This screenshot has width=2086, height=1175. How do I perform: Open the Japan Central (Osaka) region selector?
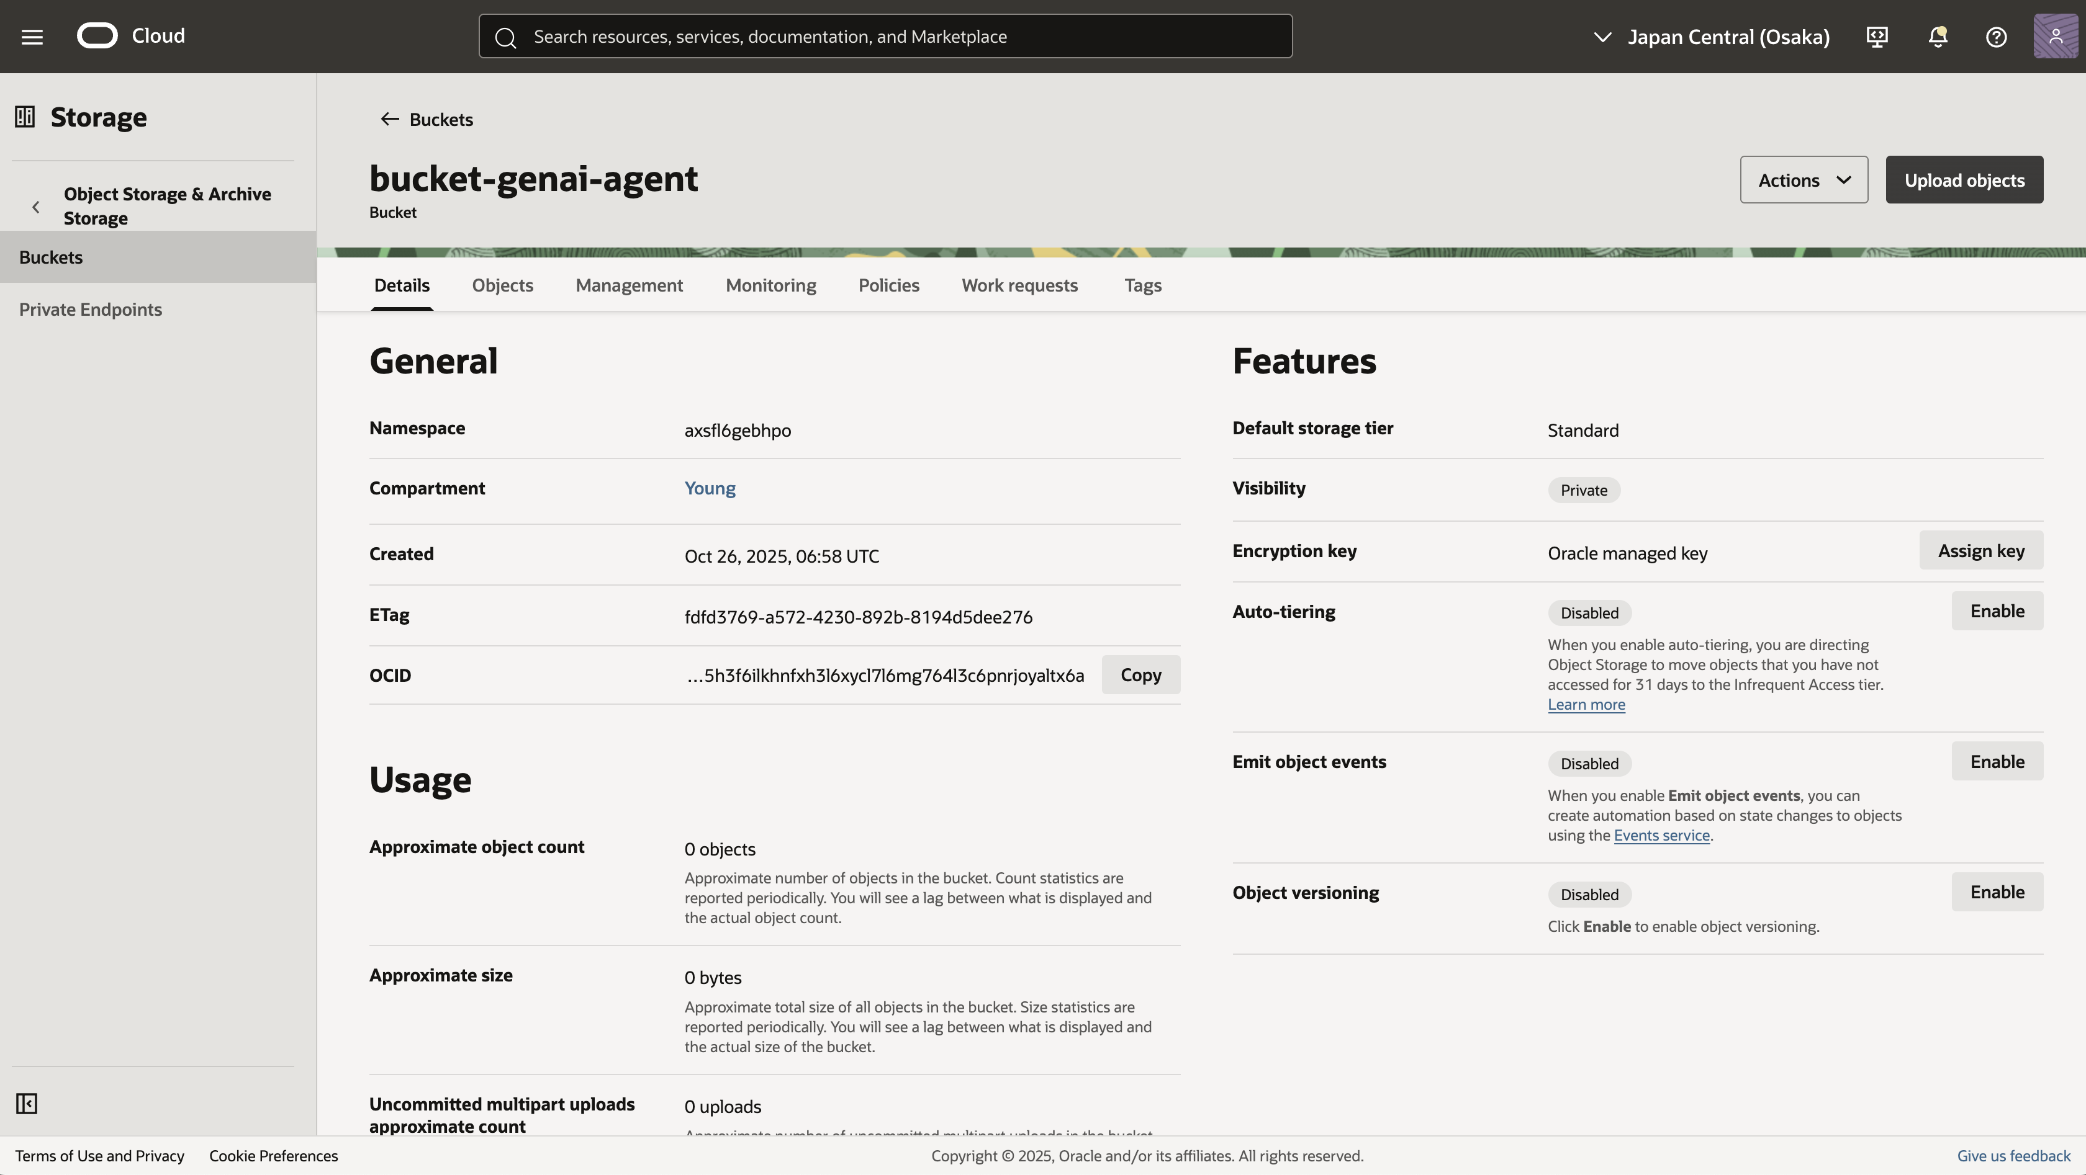tap(1712, 37)
